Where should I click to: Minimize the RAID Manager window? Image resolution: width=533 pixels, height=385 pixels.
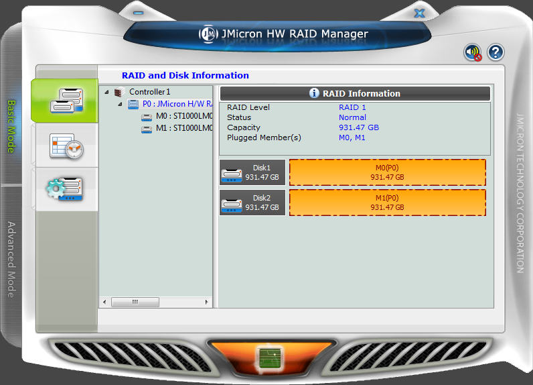pos(139,13)
